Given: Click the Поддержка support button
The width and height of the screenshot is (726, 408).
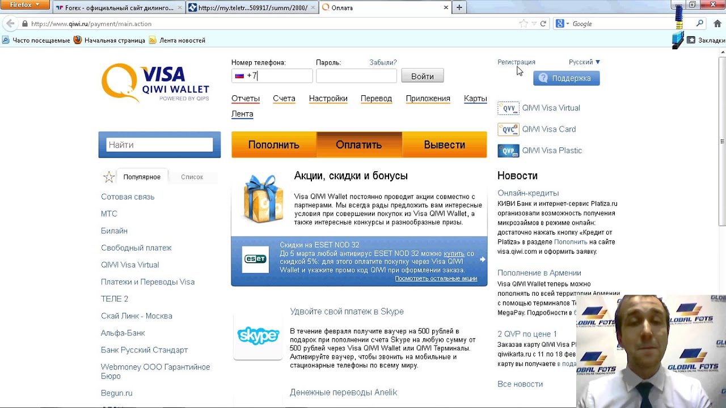Looking at the screenshot, I should coord(566,78).
